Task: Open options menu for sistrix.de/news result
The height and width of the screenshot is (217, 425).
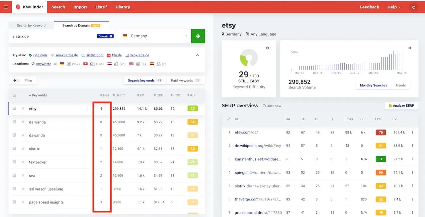Action: [412, 186]
